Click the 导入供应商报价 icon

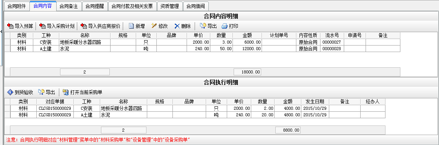[84, 26]
